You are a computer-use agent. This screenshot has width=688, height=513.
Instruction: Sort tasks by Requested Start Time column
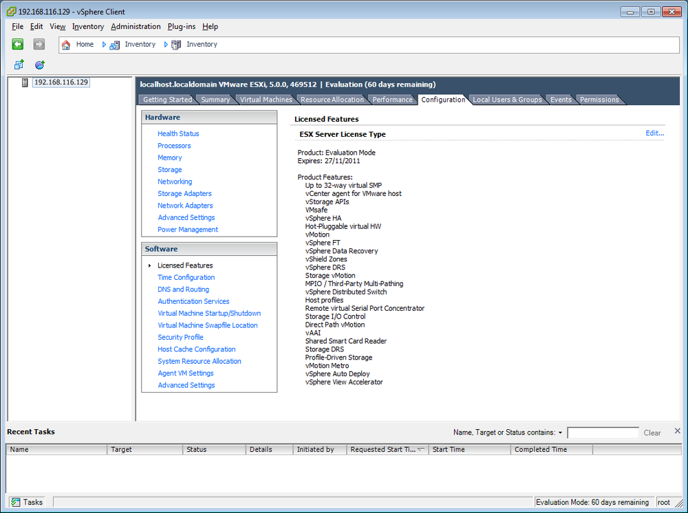pos(387,450)
